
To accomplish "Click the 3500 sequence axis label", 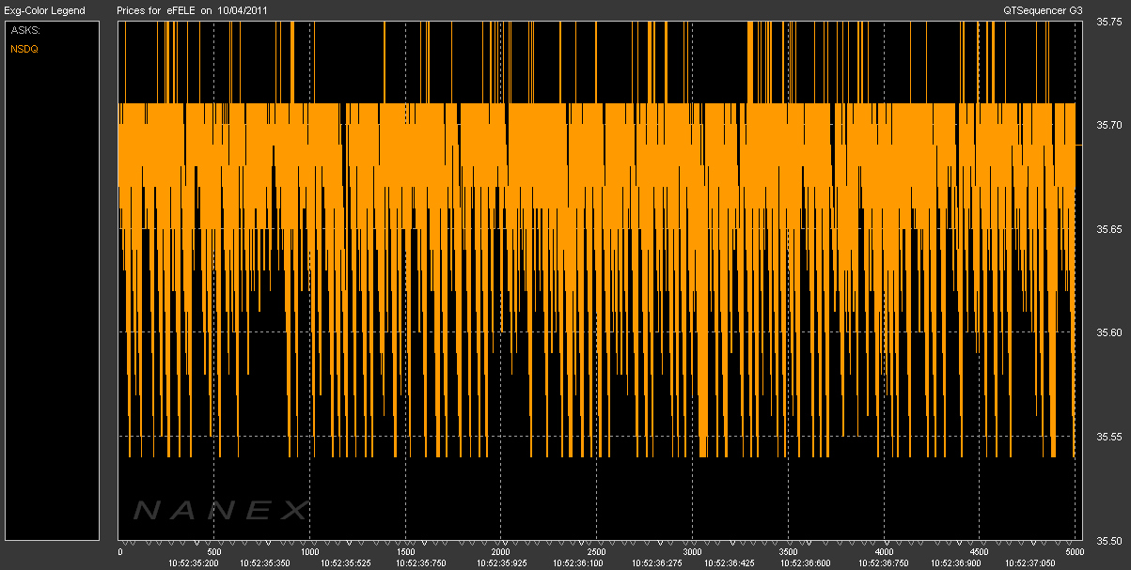I will [x=788, y=553].
